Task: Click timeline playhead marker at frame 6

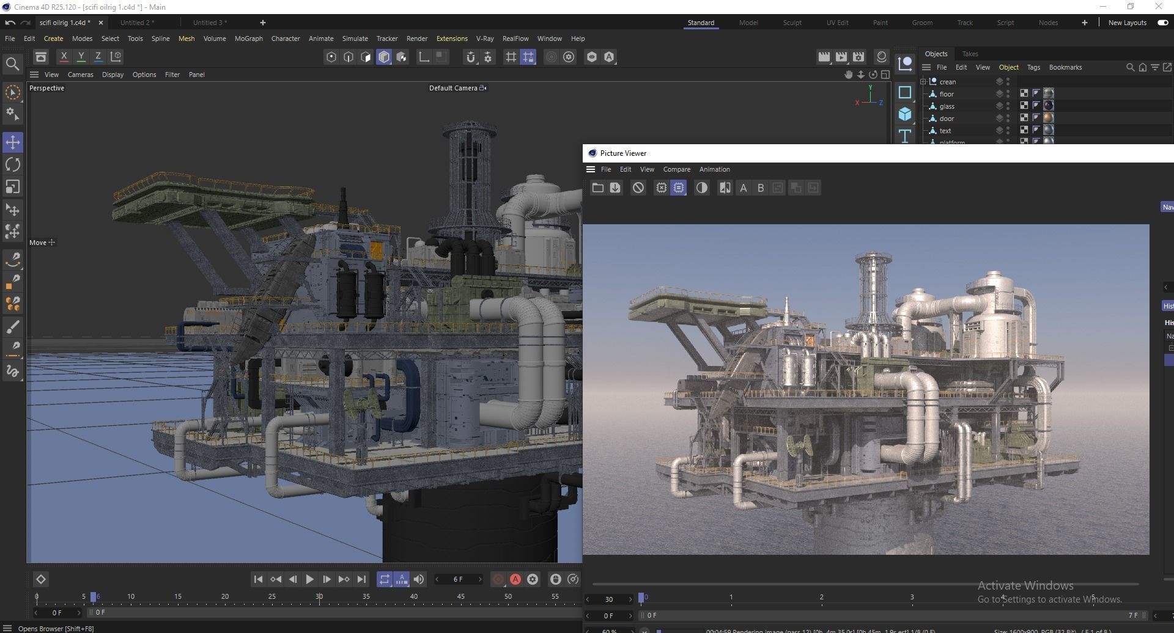Action: tap(94, 596)
